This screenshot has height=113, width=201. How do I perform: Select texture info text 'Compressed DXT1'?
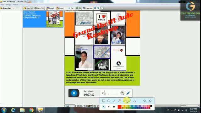pyautogui.click(x=31, y=18)
